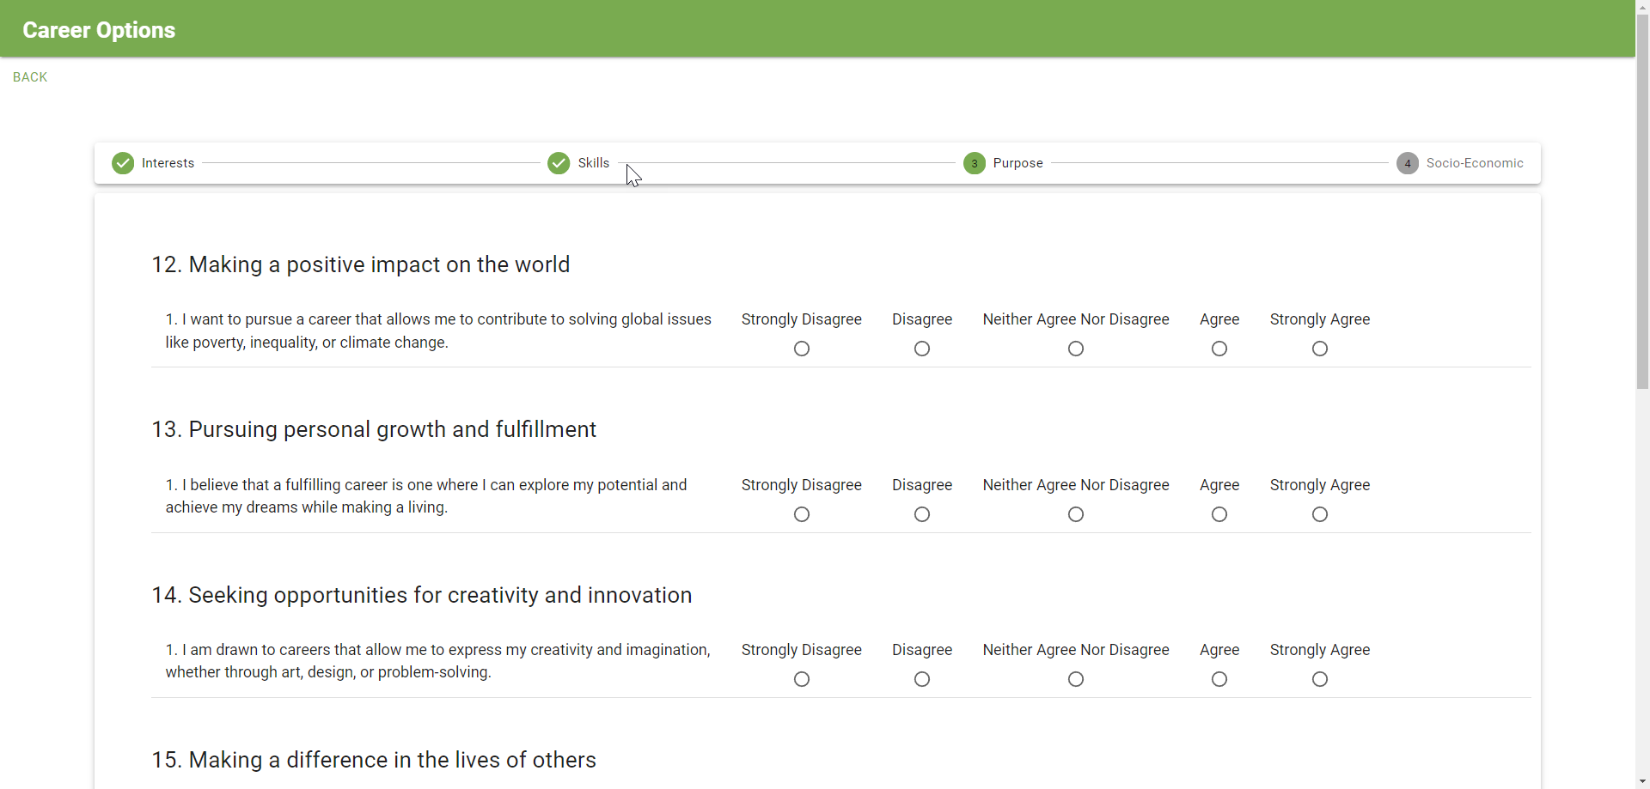
Task: Click the scrollbar up arrow
Action: (x=1642, y=6)
